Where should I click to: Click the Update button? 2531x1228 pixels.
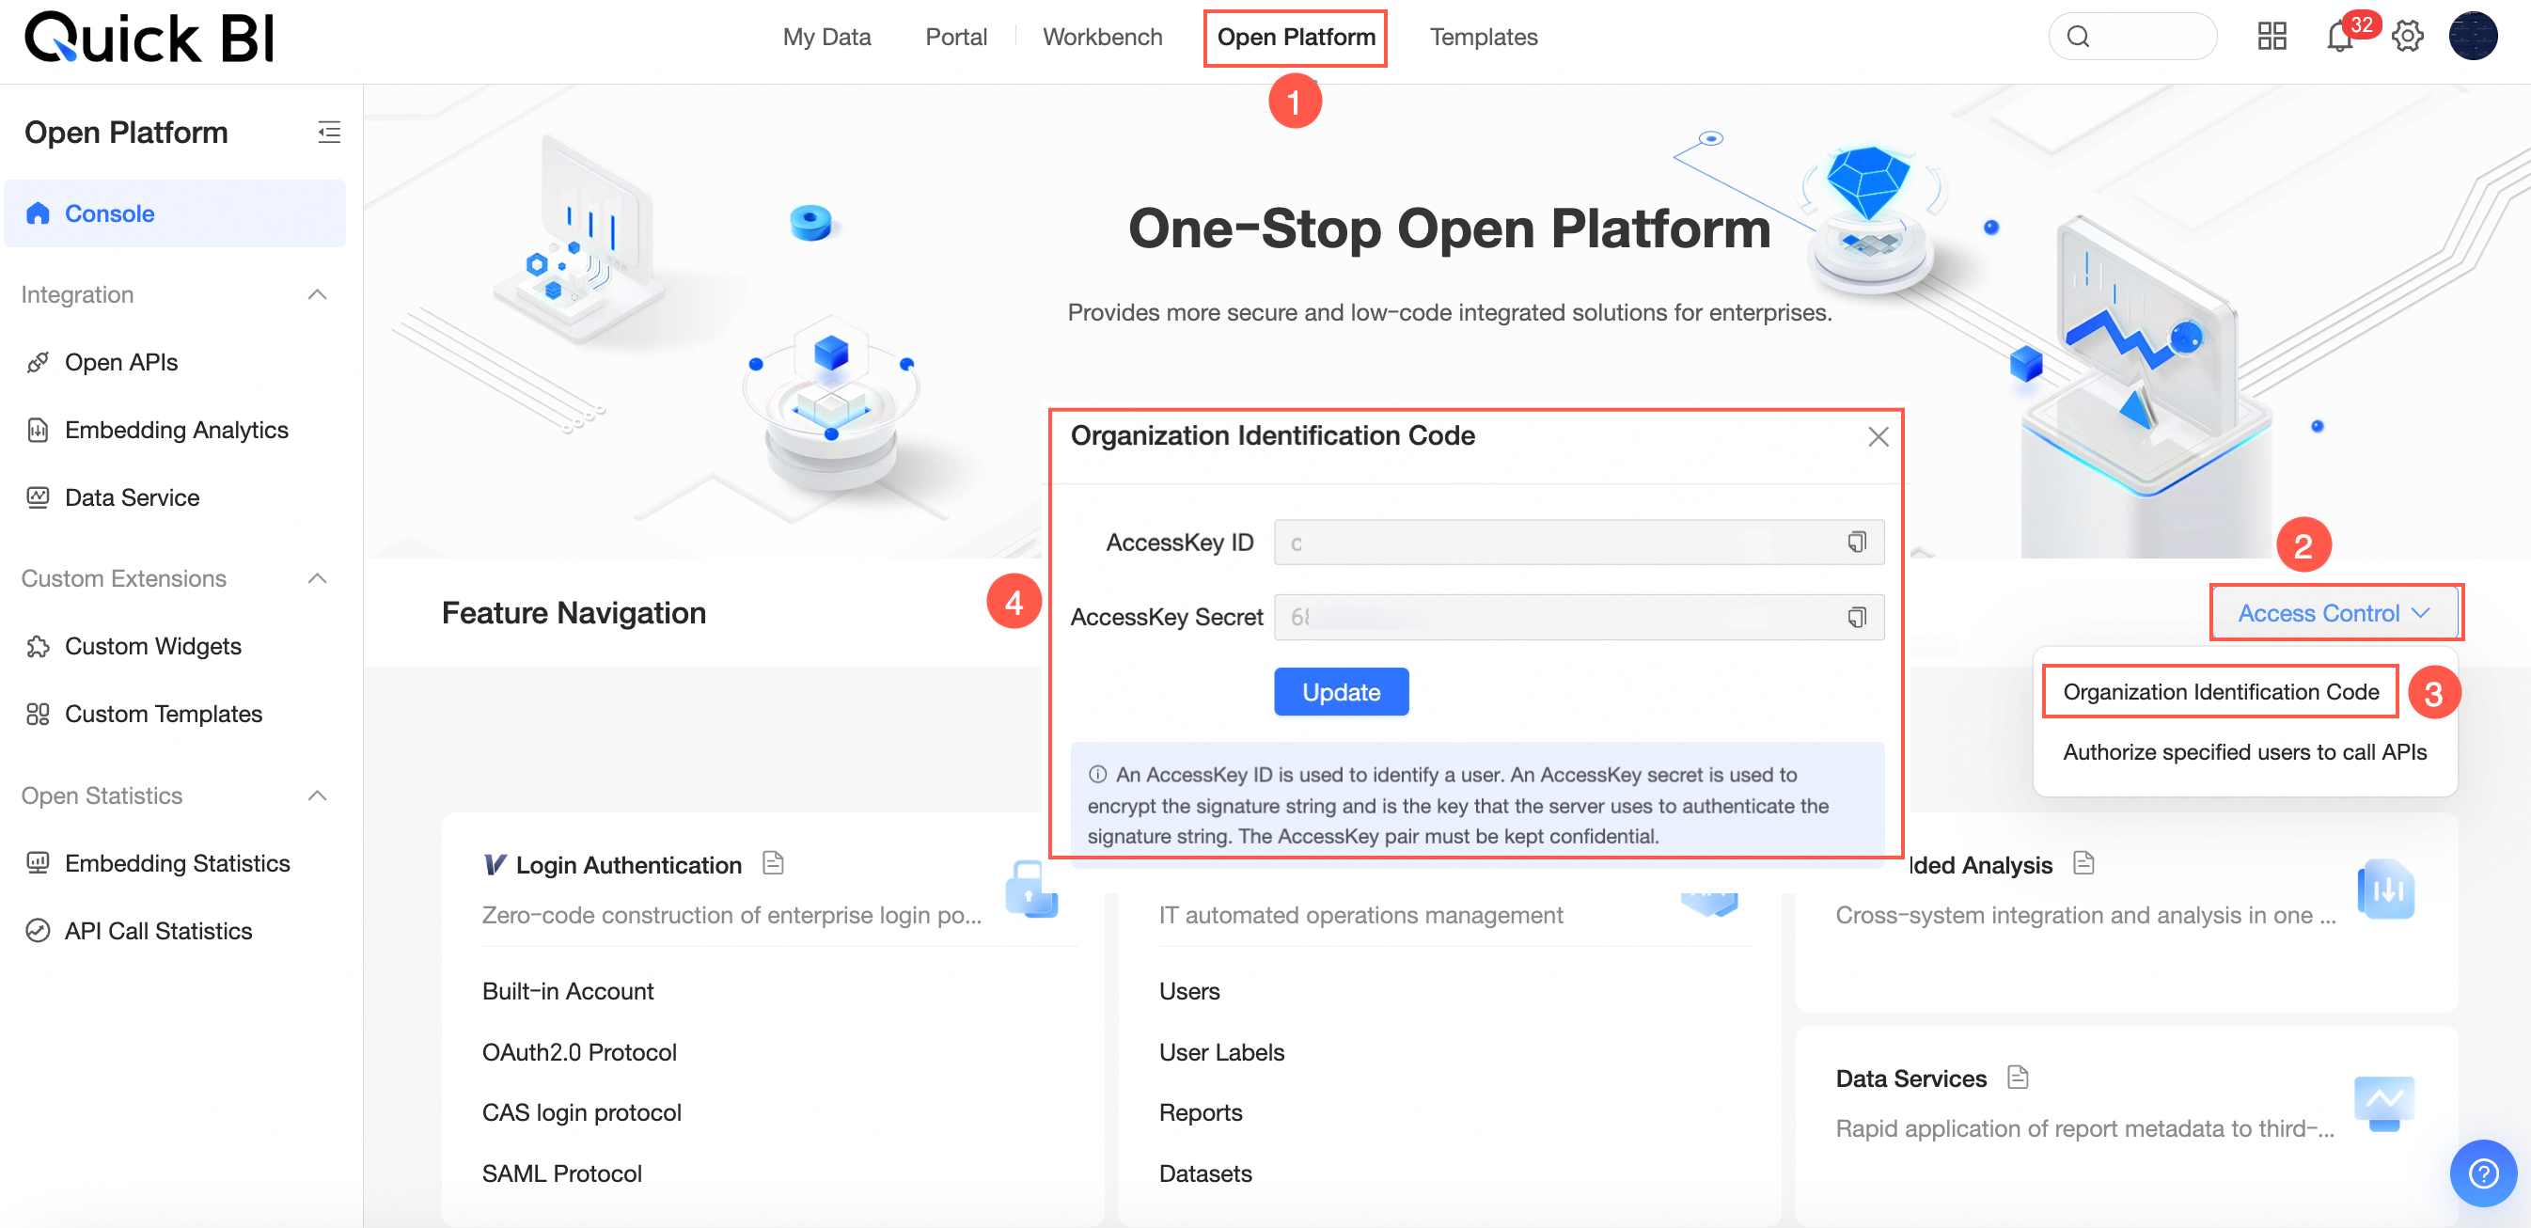click(x=1340, y=692)
